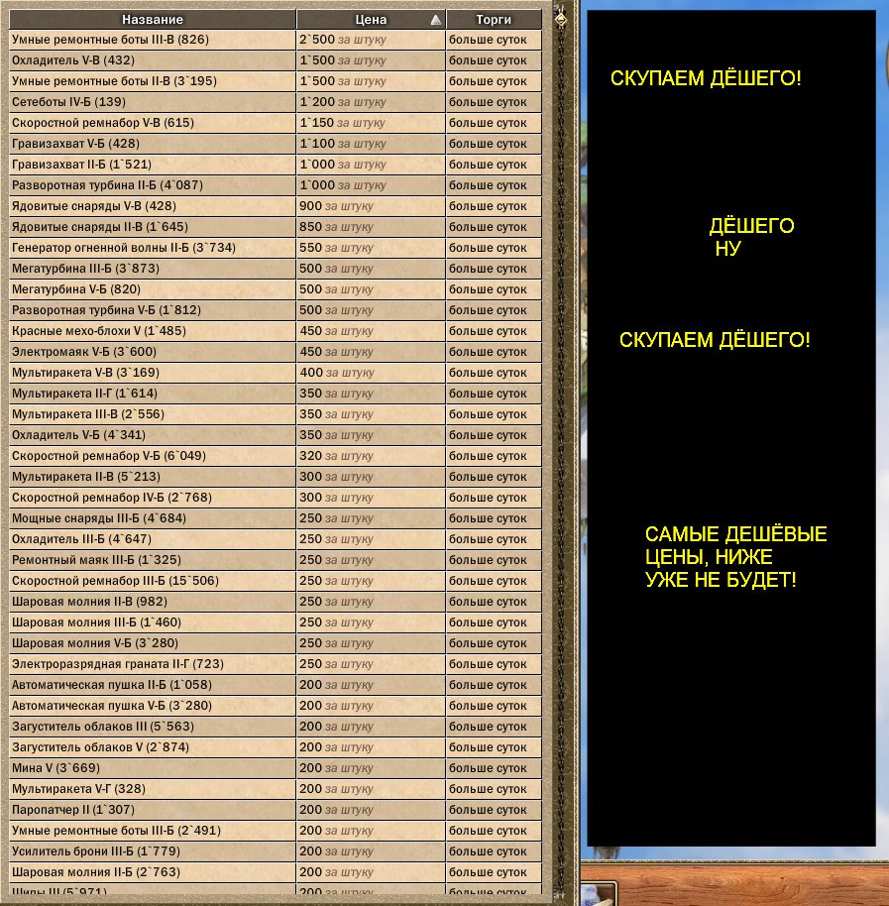Click the first СКУПАЕМ ДЁШЕГО! banner text
The height and width of the screenshot is (906, 889).
[x=706, y=78]
